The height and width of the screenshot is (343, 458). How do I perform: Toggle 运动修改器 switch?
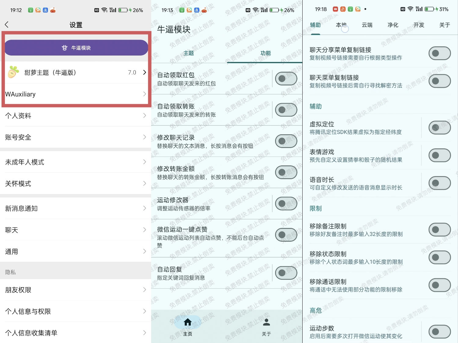point(286,204)
